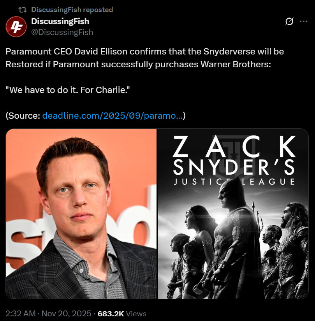
Task: Open the Justice League poster image
Action: (x=233, y=214)
